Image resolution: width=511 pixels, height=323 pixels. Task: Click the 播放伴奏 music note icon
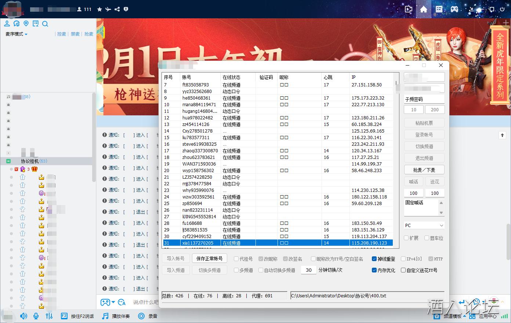[x=106, y=316]
